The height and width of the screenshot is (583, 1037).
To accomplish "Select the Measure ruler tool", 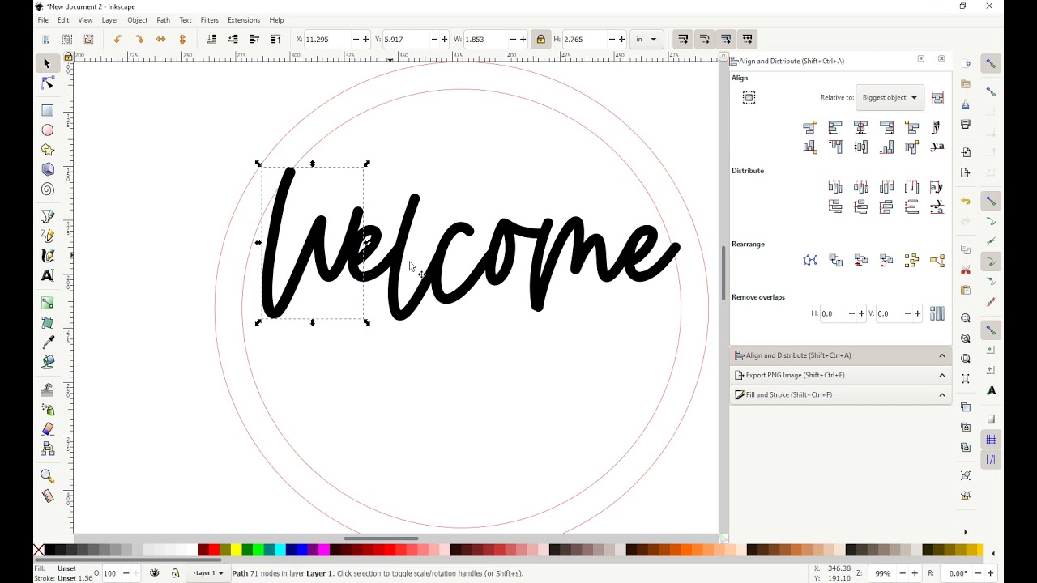I will 47,496.
